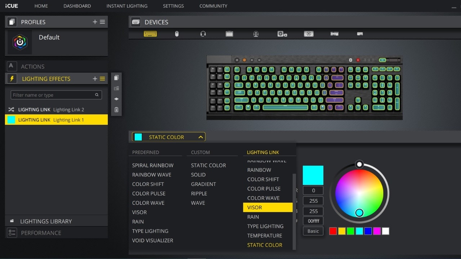
Task: Pick the green color swatch
Action: (350, 231)
